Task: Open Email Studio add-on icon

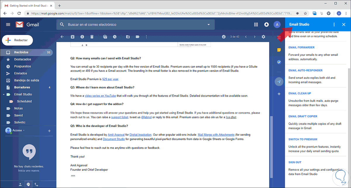Action: [x=279, y=82]
